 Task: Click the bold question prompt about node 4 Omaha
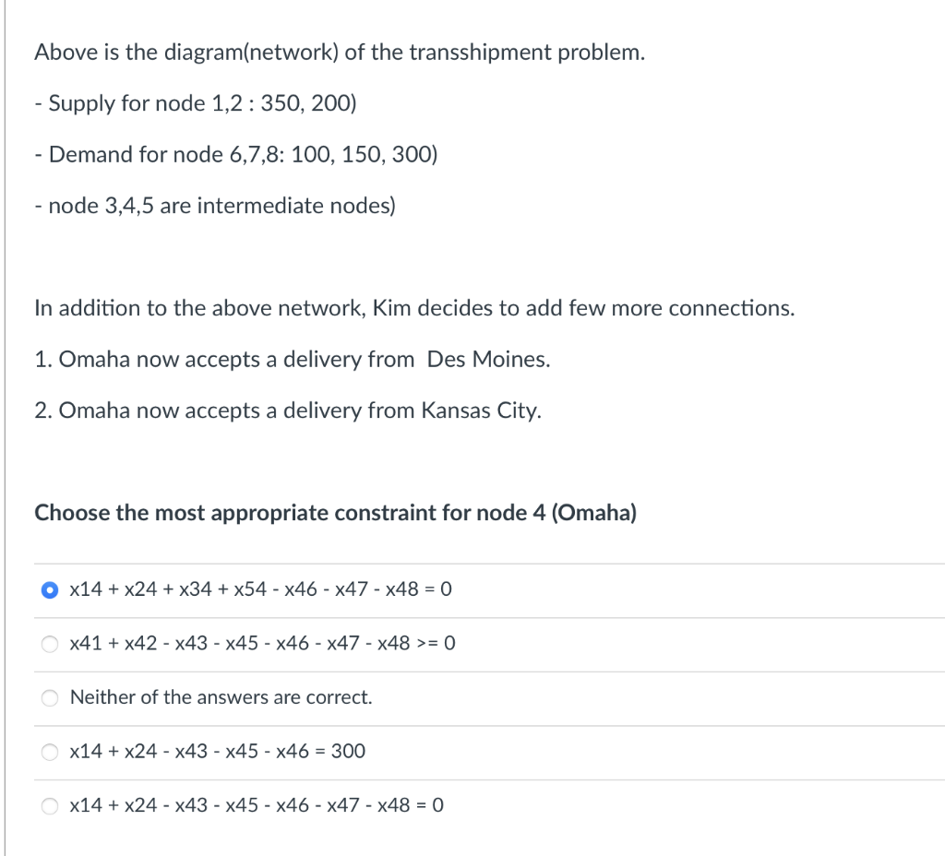point(335,513)
